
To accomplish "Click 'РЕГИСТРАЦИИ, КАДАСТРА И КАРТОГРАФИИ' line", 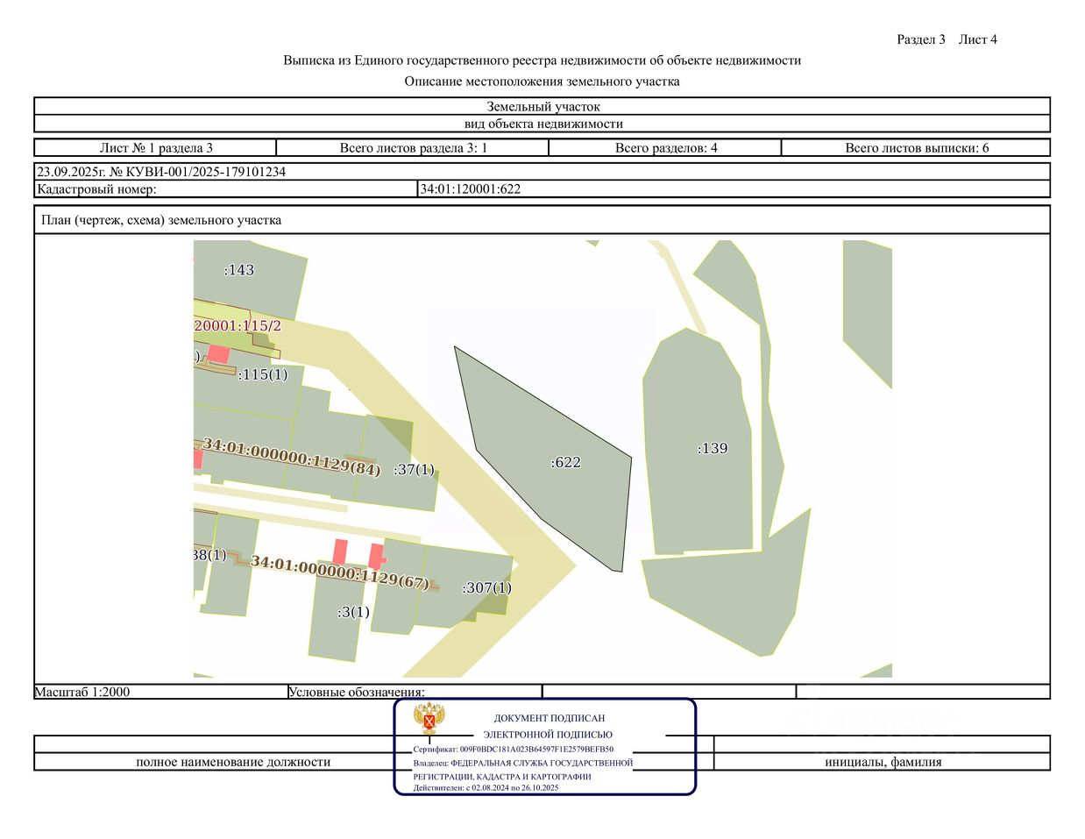I will (502, 777).
